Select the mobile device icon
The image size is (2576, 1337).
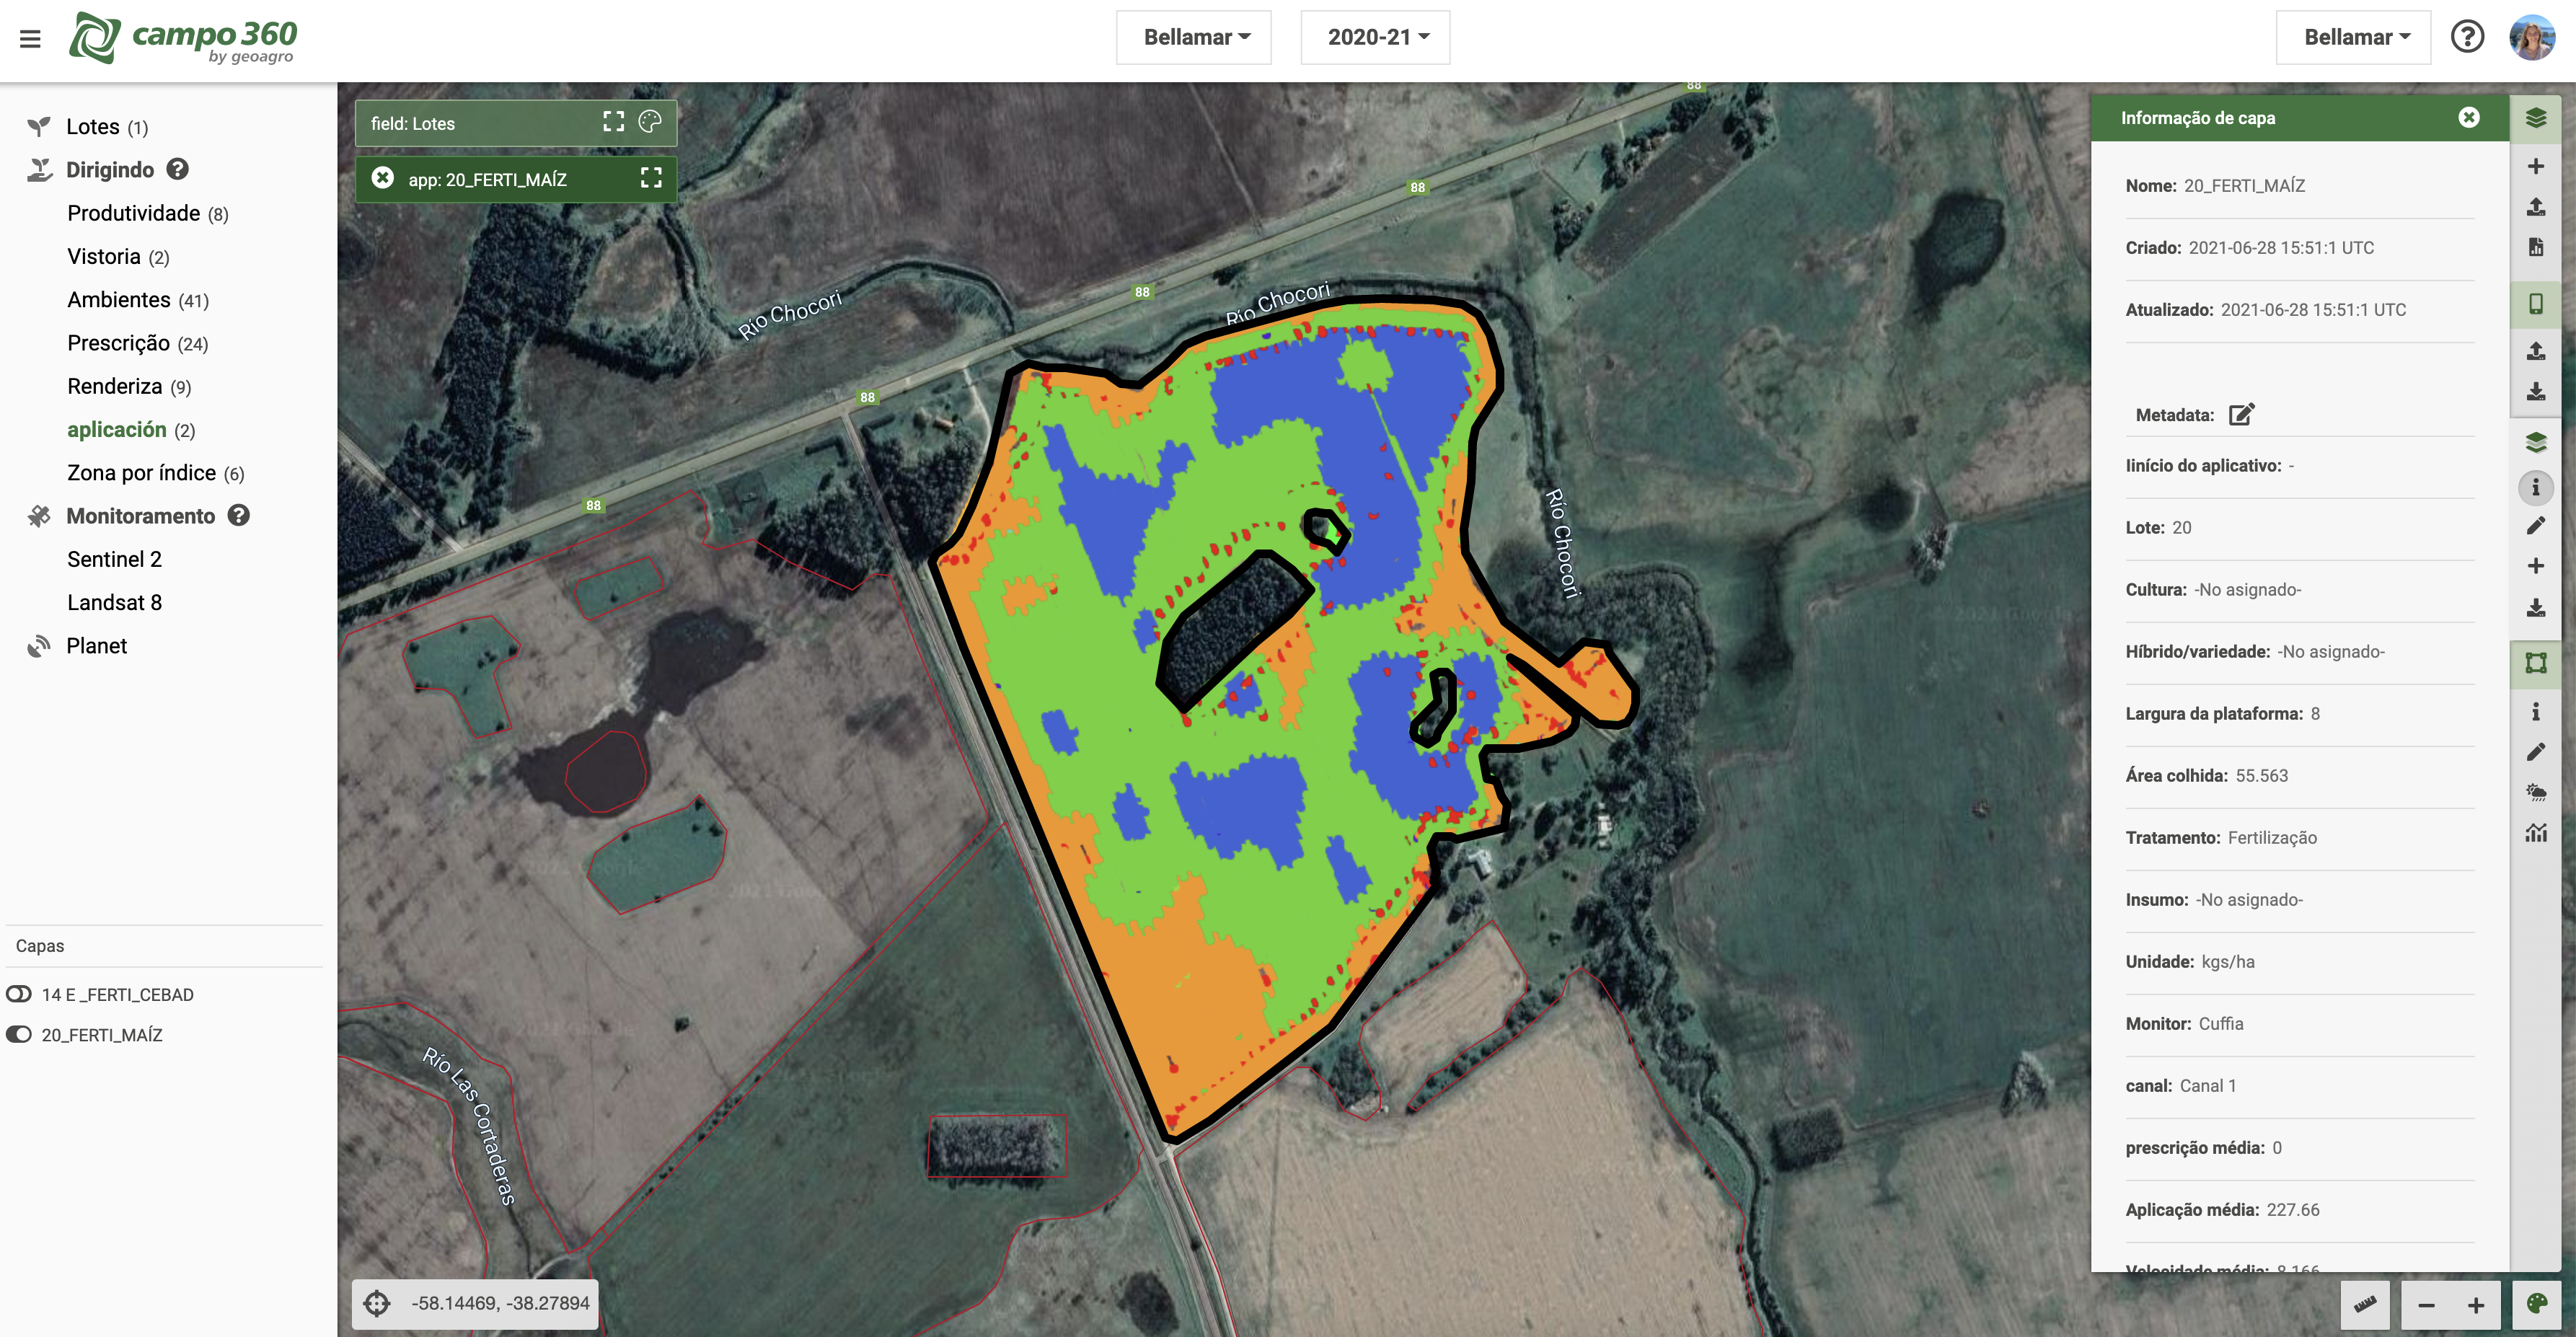[x=2536, y=304]
